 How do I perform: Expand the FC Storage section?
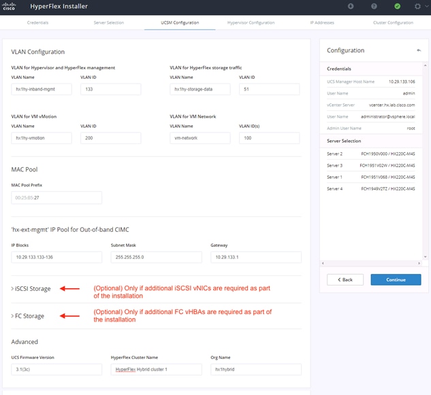coord(27,316)
